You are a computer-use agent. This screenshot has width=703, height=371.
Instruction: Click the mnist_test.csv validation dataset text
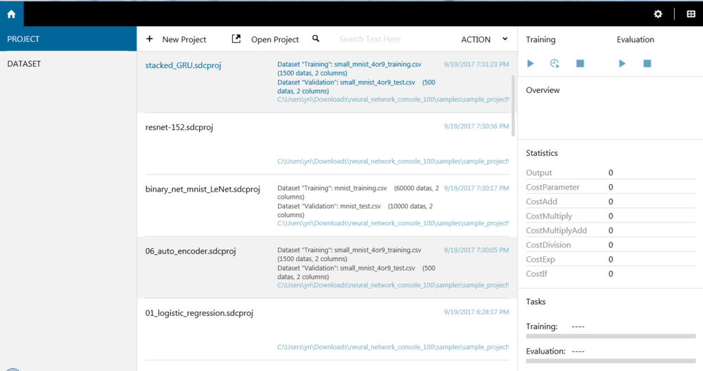click(355, 210)
